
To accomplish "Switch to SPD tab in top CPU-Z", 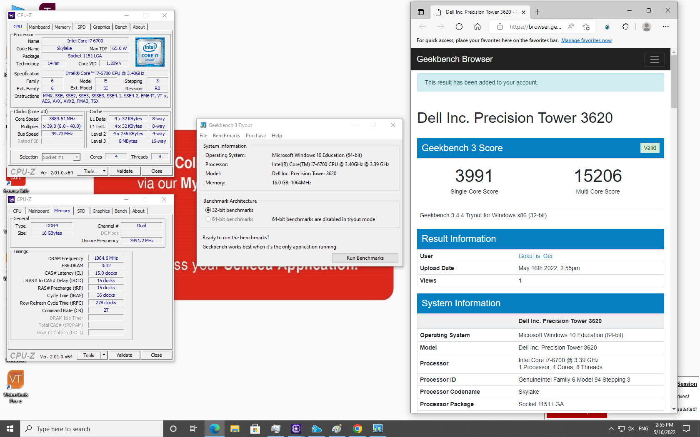I will click(x=82, y=27).
